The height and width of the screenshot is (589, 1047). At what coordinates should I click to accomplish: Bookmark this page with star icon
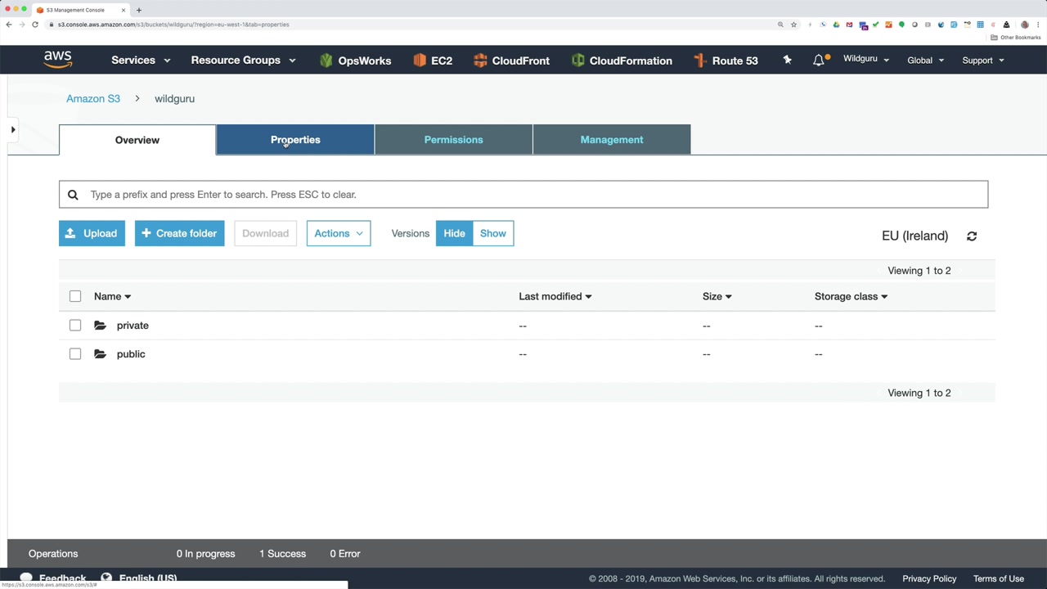point(793,25)
